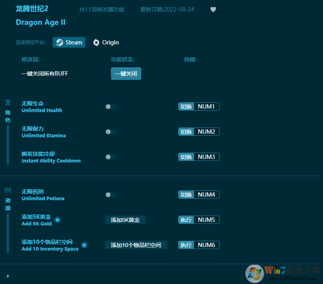The width and height of the screenshot is (323, 284).
Task: Click star badge next to Add 10 Inventory Space
Action: 84,245
